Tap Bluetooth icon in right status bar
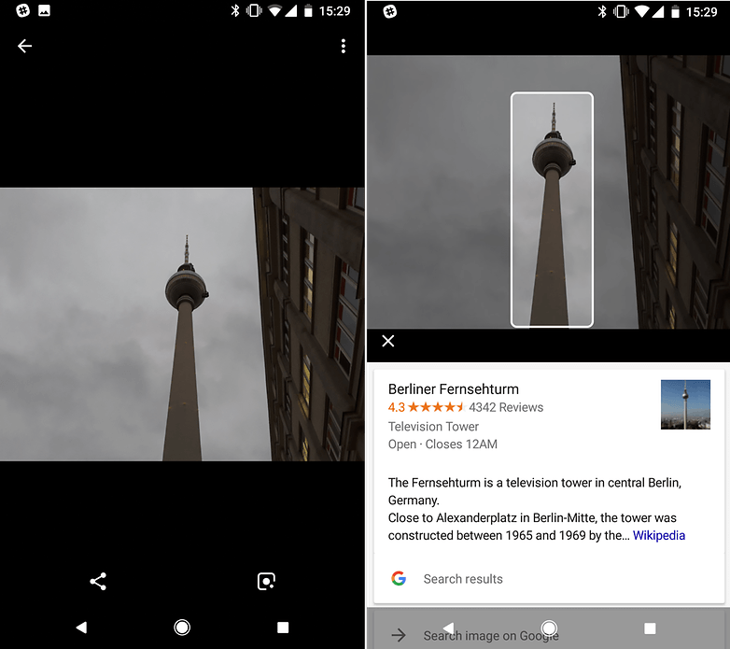Viewport: 730px width, 649px height. point(602,11)
